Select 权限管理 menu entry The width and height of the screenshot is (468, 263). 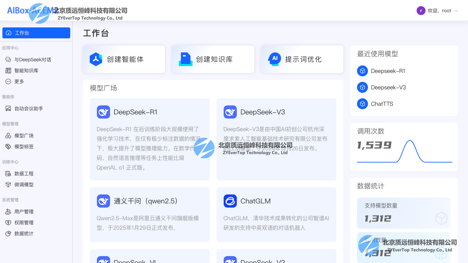(36, 223)
